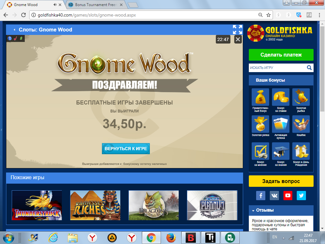This screenshot has height=244, width=325.
Task: Click the zoom indicator in address bar
Action: pos(261,15)
